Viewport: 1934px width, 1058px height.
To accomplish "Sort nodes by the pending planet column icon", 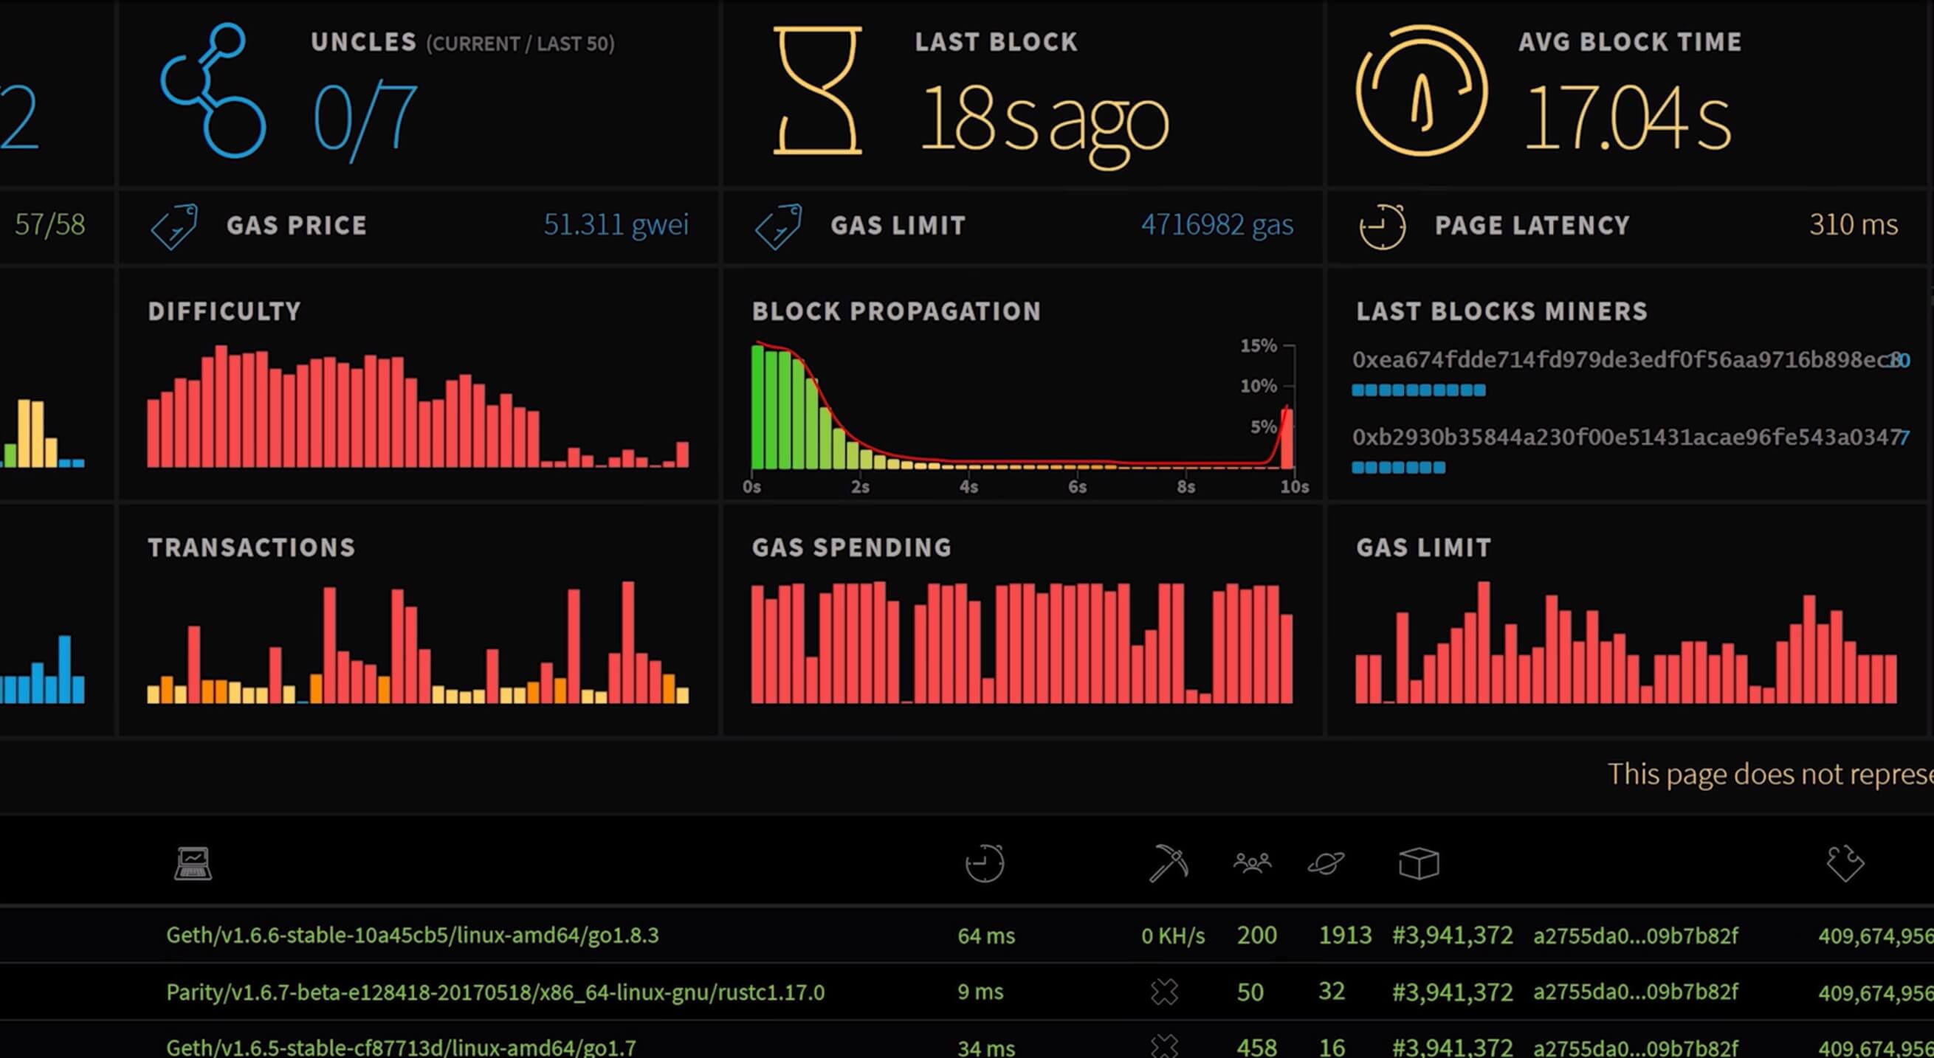I will (1326, 864).
